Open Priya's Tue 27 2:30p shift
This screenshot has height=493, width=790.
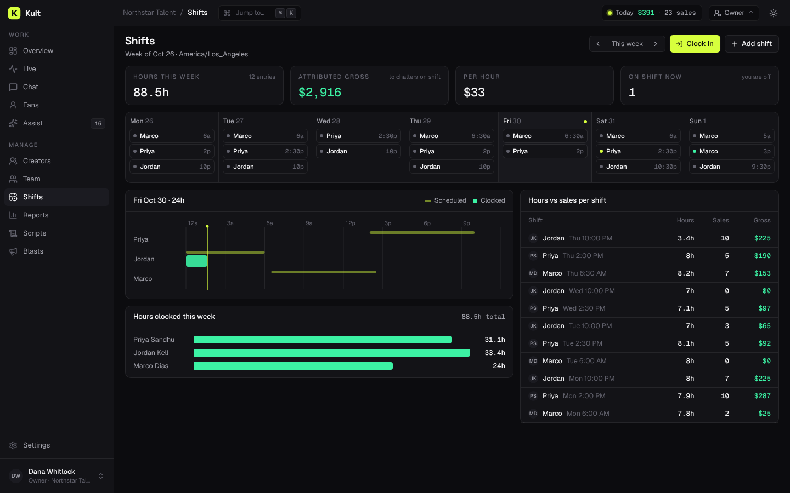[x=266, y=151]
